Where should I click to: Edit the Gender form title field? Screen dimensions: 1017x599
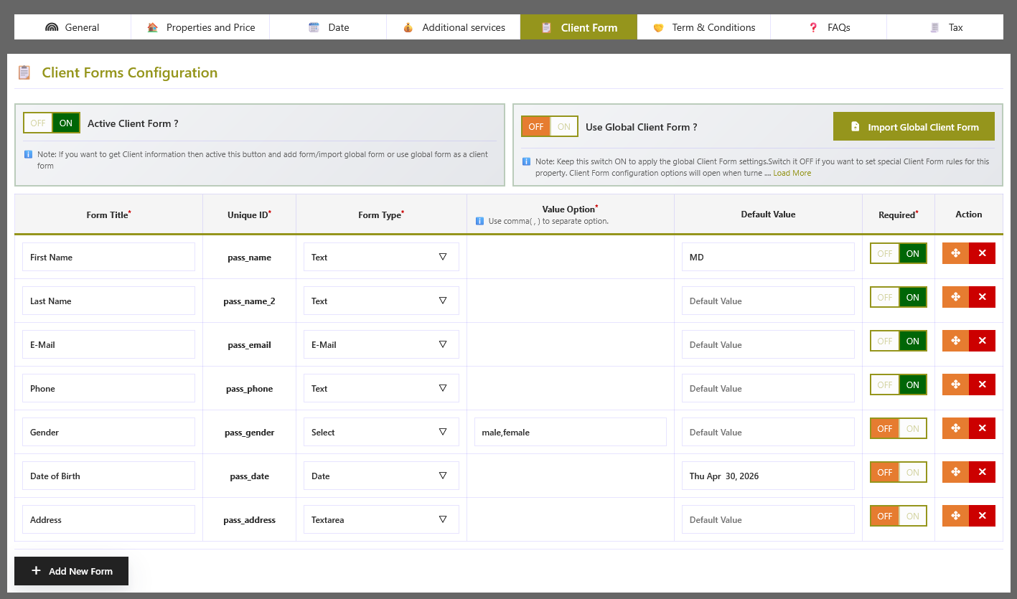pyautogui.click(x=108, y=432)
